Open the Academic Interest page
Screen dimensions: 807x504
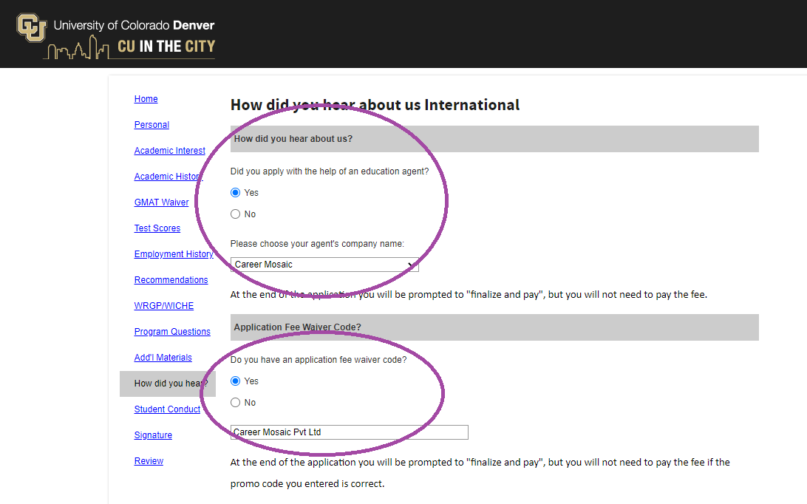point(169,150)
